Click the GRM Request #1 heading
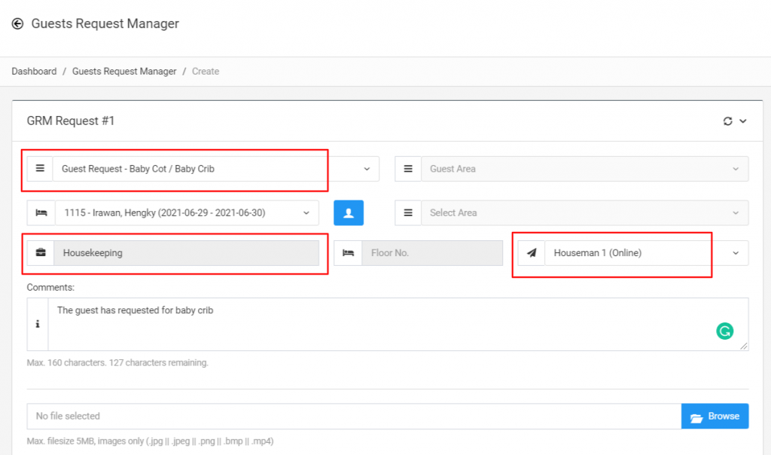The image size is (771, 455). [x=70, y=121]
